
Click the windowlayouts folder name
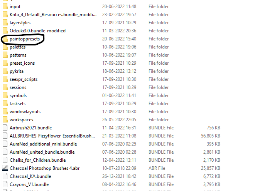pyautogui.click(x=25, y=112)
